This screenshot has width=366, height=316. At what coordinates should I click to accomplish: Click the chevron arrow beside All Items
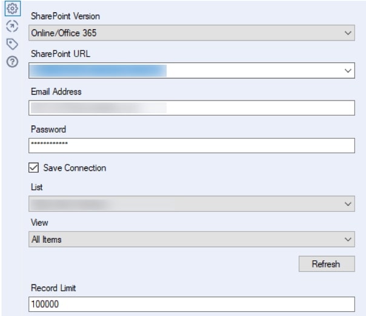pyautogui.click(x=348, y=240)
